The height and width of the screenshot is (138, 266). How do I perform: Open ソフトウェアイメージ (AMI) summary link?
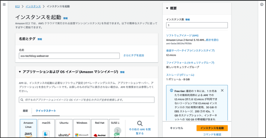[x=182, y=36]
